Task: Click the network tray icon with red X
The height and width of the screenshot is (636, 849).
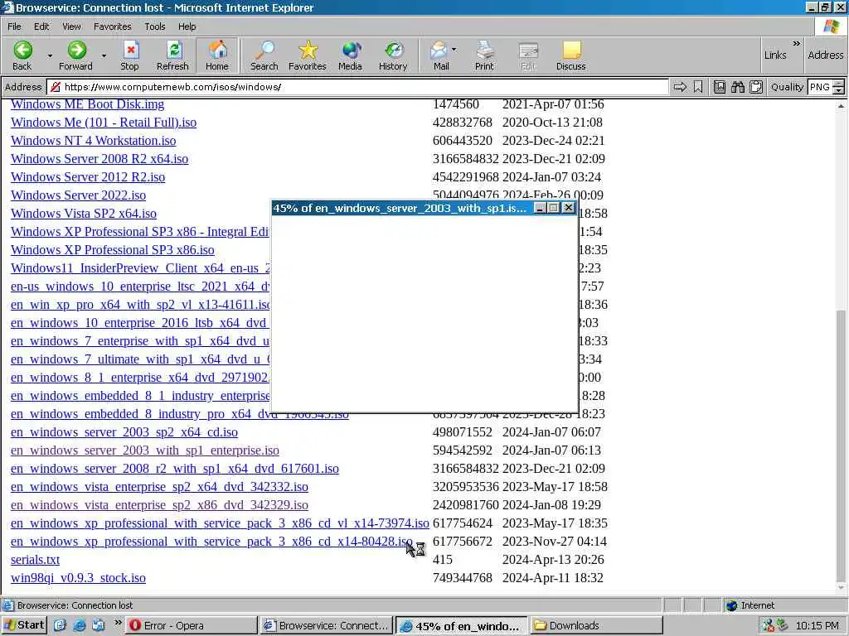Action: pos(769,626)
